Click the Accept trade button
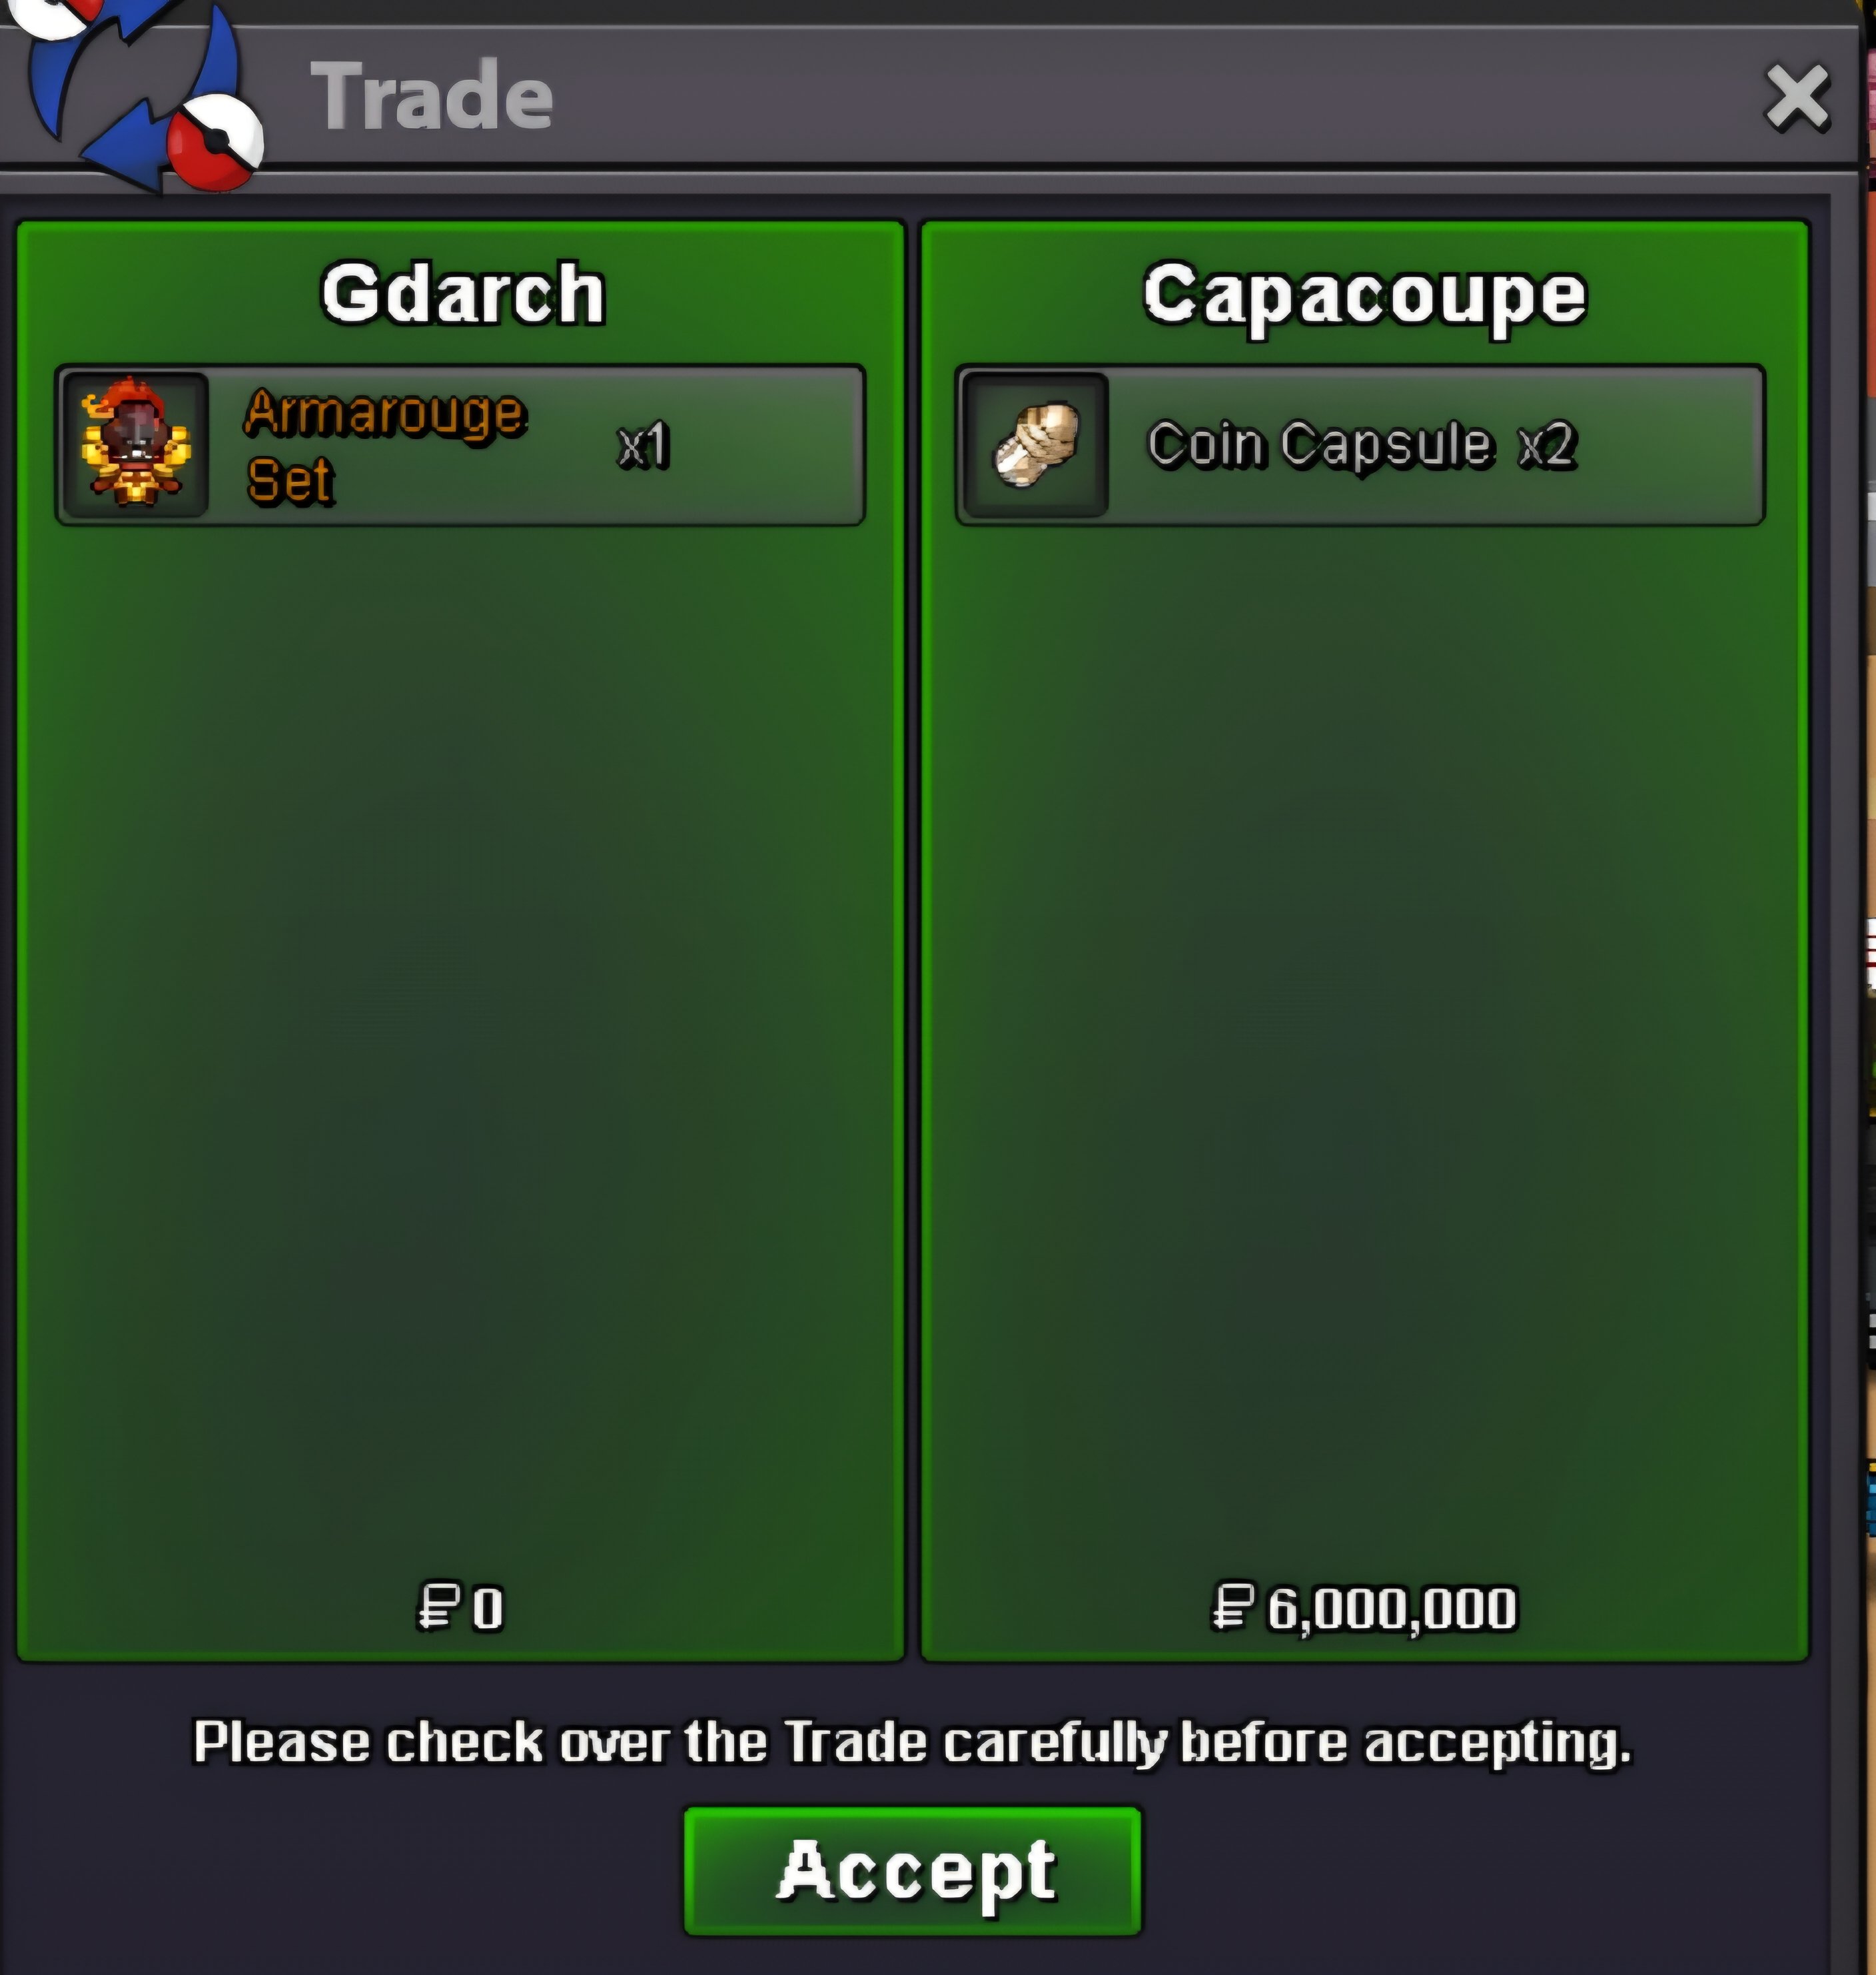Screen dimensions: 1876x1975 [913, 1870]
